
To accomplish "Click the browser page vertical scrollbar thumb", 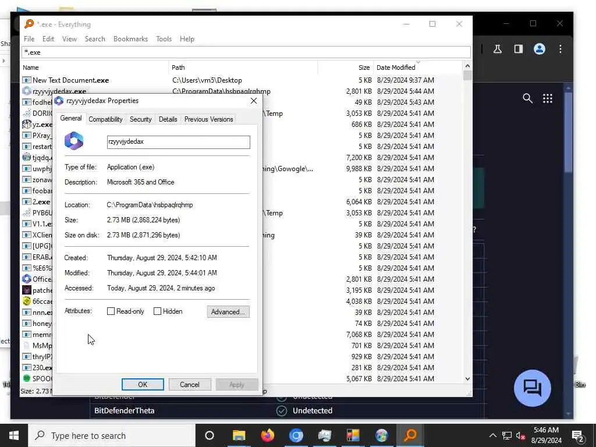I will 568,132.
